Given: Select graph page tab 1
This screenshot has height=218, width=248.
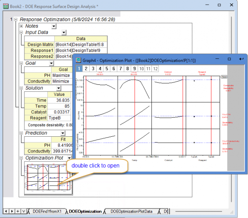Looking at the screenshot, I should (79, 69).
